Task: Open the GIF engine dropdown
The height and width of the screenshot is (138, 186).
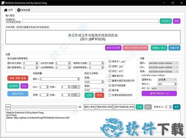Action: pyautogui.click(x=163, y=67)
